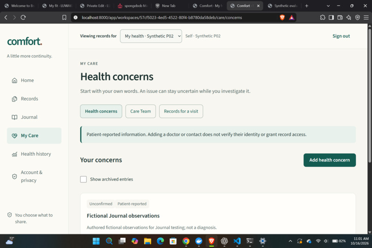The height and width of the screenshot is (248, 372).
Task: Open the clock and date panel
Action: tap(360, 241)
